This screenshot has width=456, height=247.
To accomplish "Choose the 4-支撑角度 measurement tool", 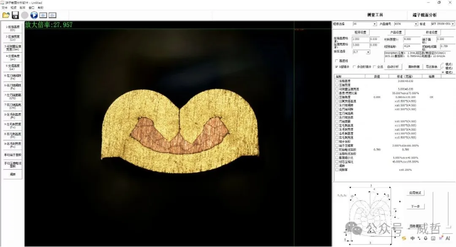I will click(x=13, y=57).
